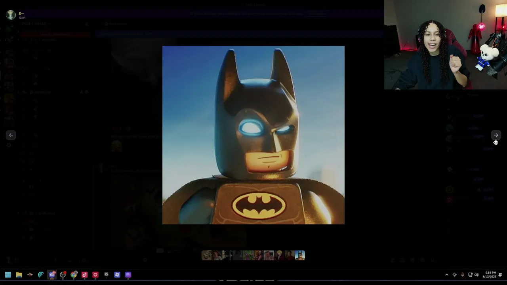Go to the next image with right arrow
Viewport: 507px width, 285px height.
[496, 135]
